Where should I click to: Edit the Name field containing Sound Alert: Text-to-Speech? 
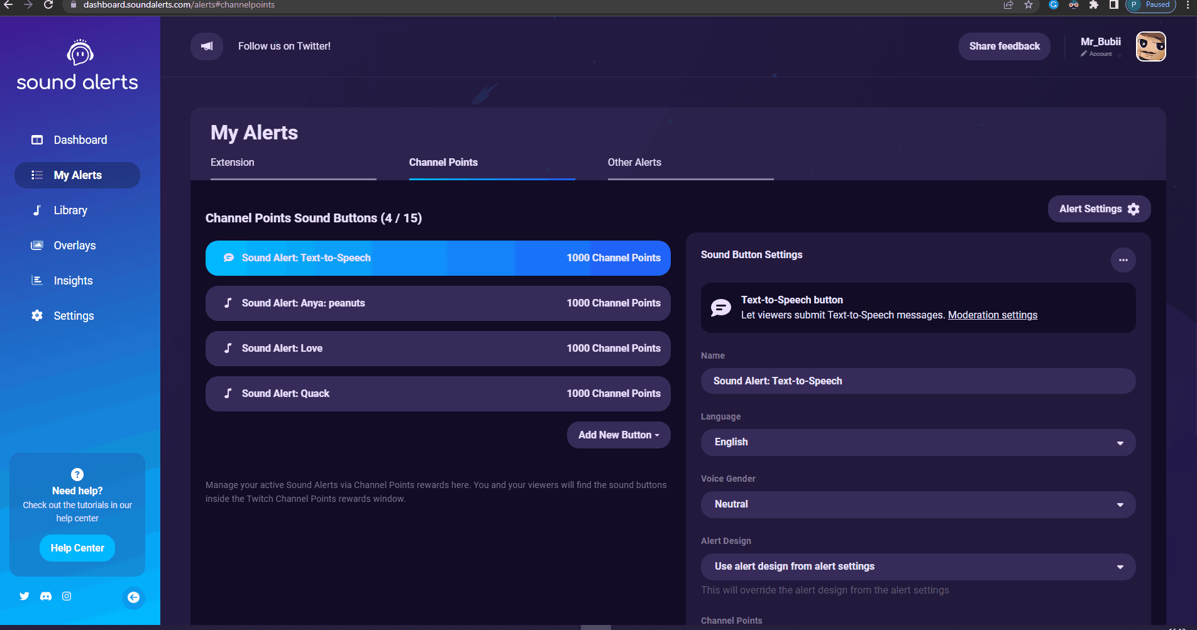click(917, 381)
